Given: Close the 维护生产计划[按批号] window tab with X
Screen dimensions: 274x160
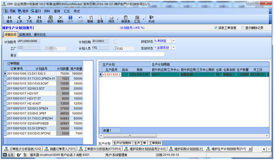Looking at the screenshot, I should click(250, 149).
